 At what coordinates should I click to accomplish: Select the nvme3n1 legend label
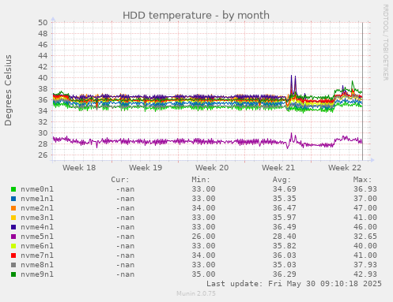click(x=37, y=218)
